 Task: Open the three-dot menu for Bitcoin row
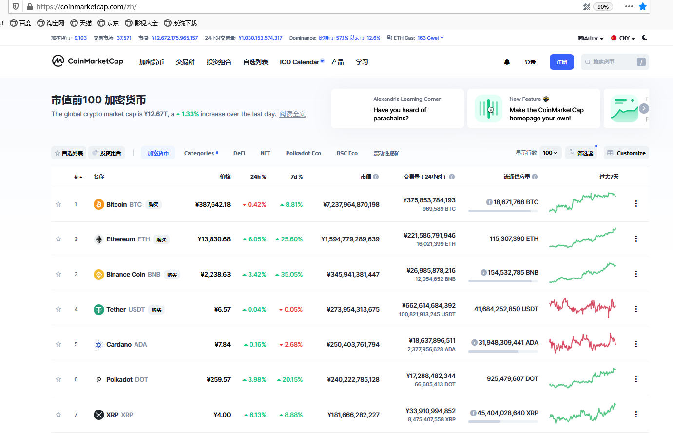(x=636, y=204)
